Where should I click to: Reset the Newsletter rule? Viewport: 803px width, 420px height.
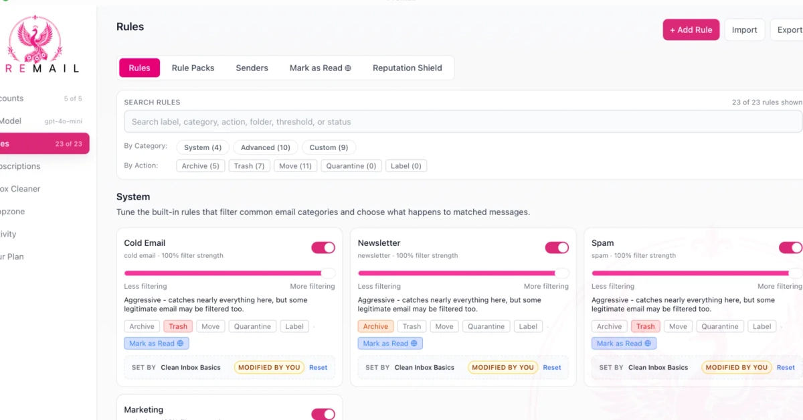click(552, 368)
